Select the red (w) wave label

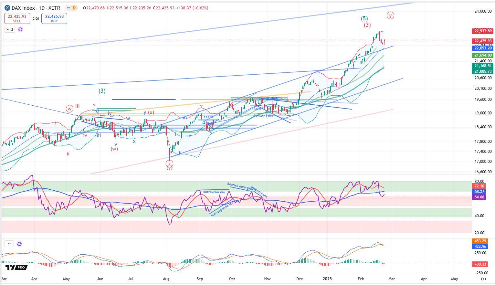click(114, 149)
